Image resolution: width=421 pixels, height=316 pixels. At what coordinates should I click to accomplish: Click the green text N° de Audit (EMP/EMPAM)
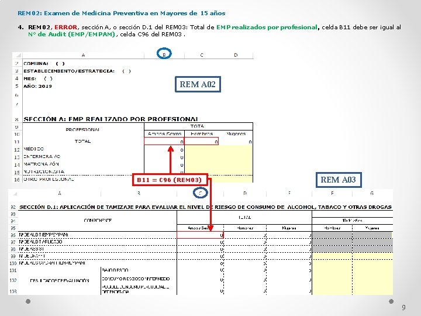[x=72, y=34]
